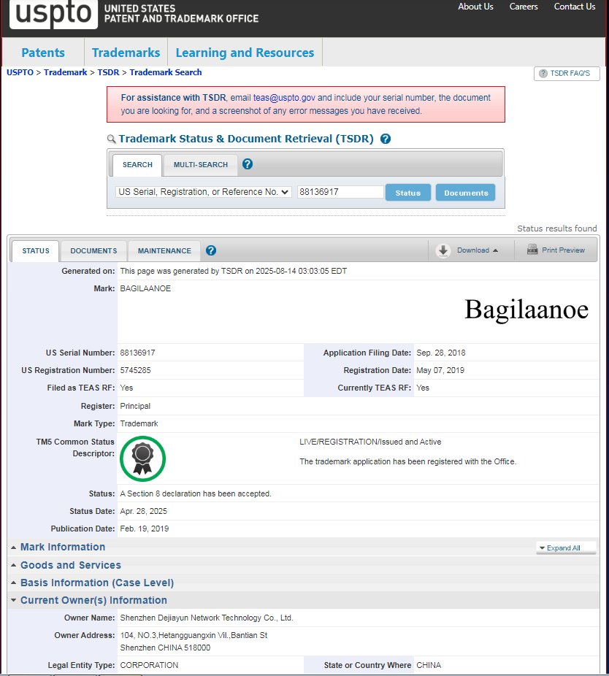Click the Download arrow icon
Screen dimensions: 609x676
tap(443, 250)
